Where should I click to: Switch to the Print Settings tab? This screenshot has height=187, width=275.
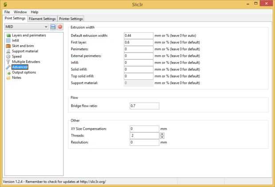click(x=15, y=18)
